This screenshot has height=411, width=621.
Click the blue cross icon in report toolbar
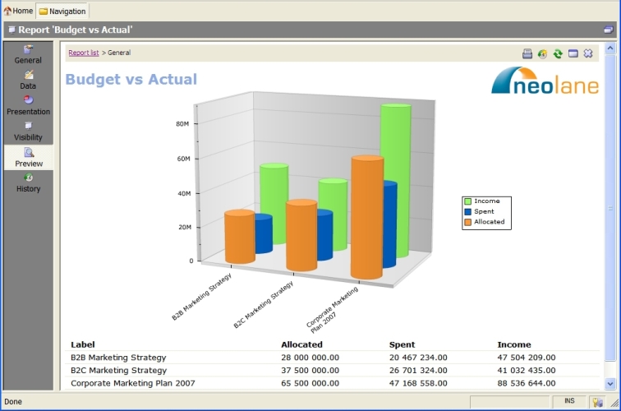click(x=588, y=53)
